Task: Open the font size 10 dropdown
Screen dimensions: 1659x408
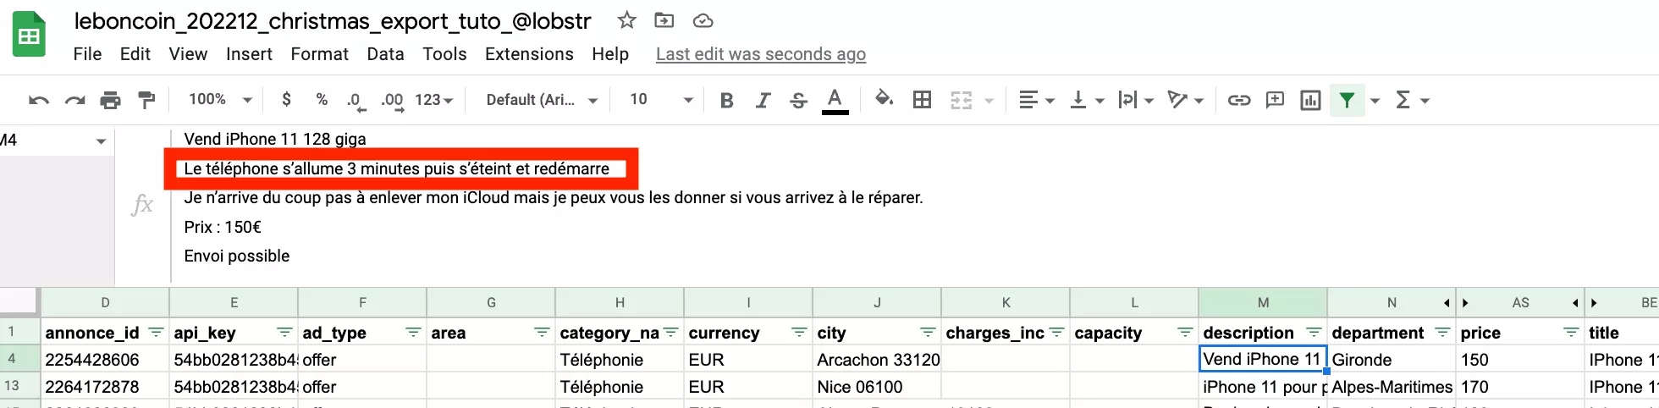Action: [661, 100]
